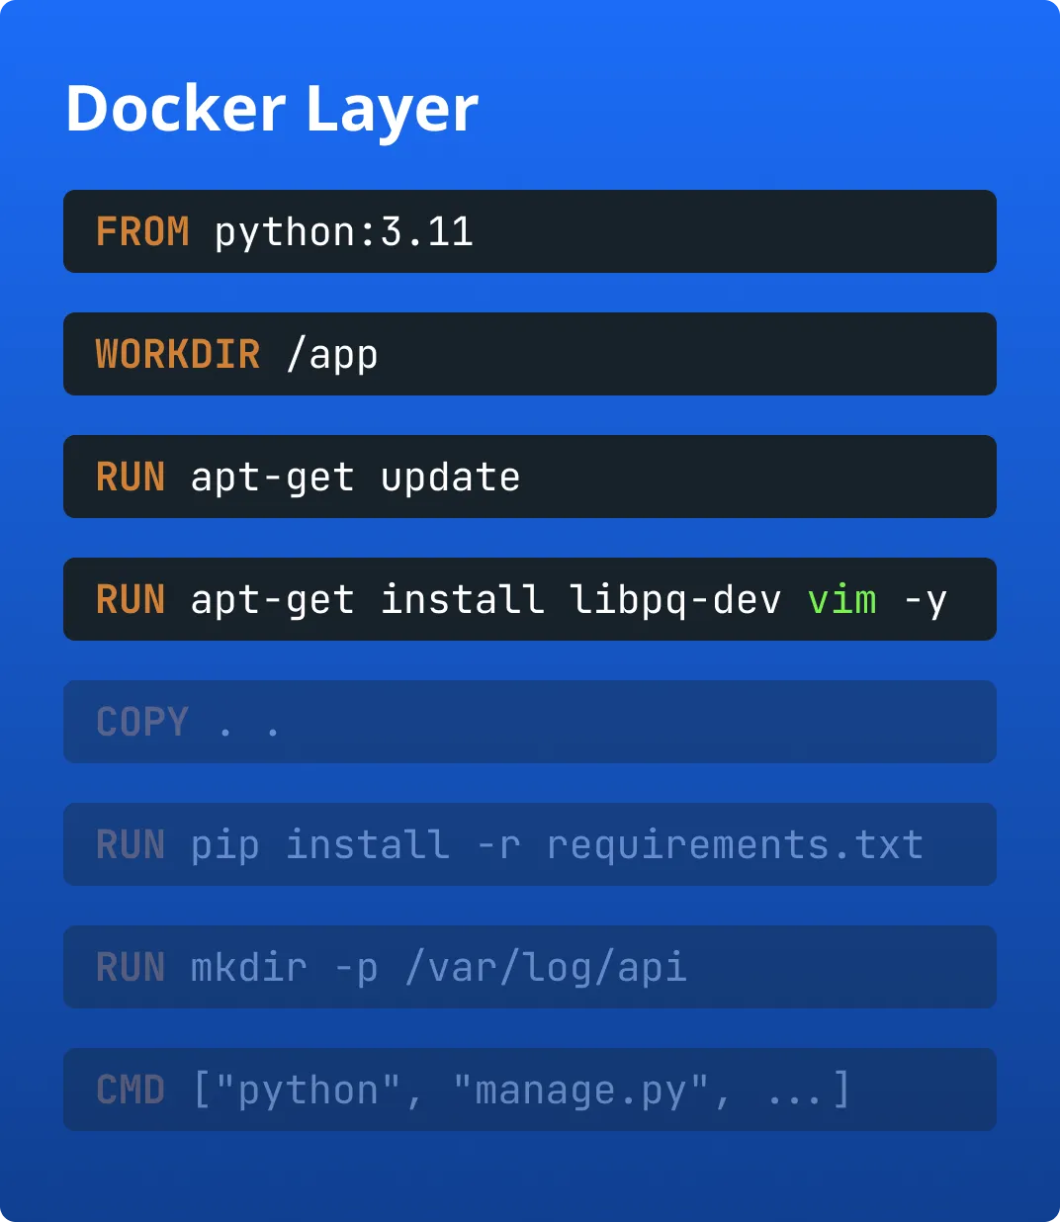Select the WORKDIR keyword
The height and width of the screenshot is (1222, 1060).
pos(178,355)
